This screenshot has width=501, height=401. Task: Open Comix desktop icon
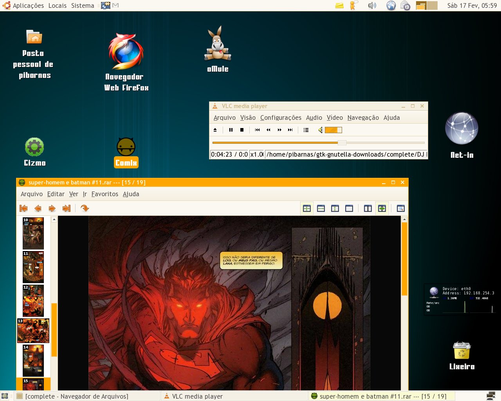[x=126, y=147]
